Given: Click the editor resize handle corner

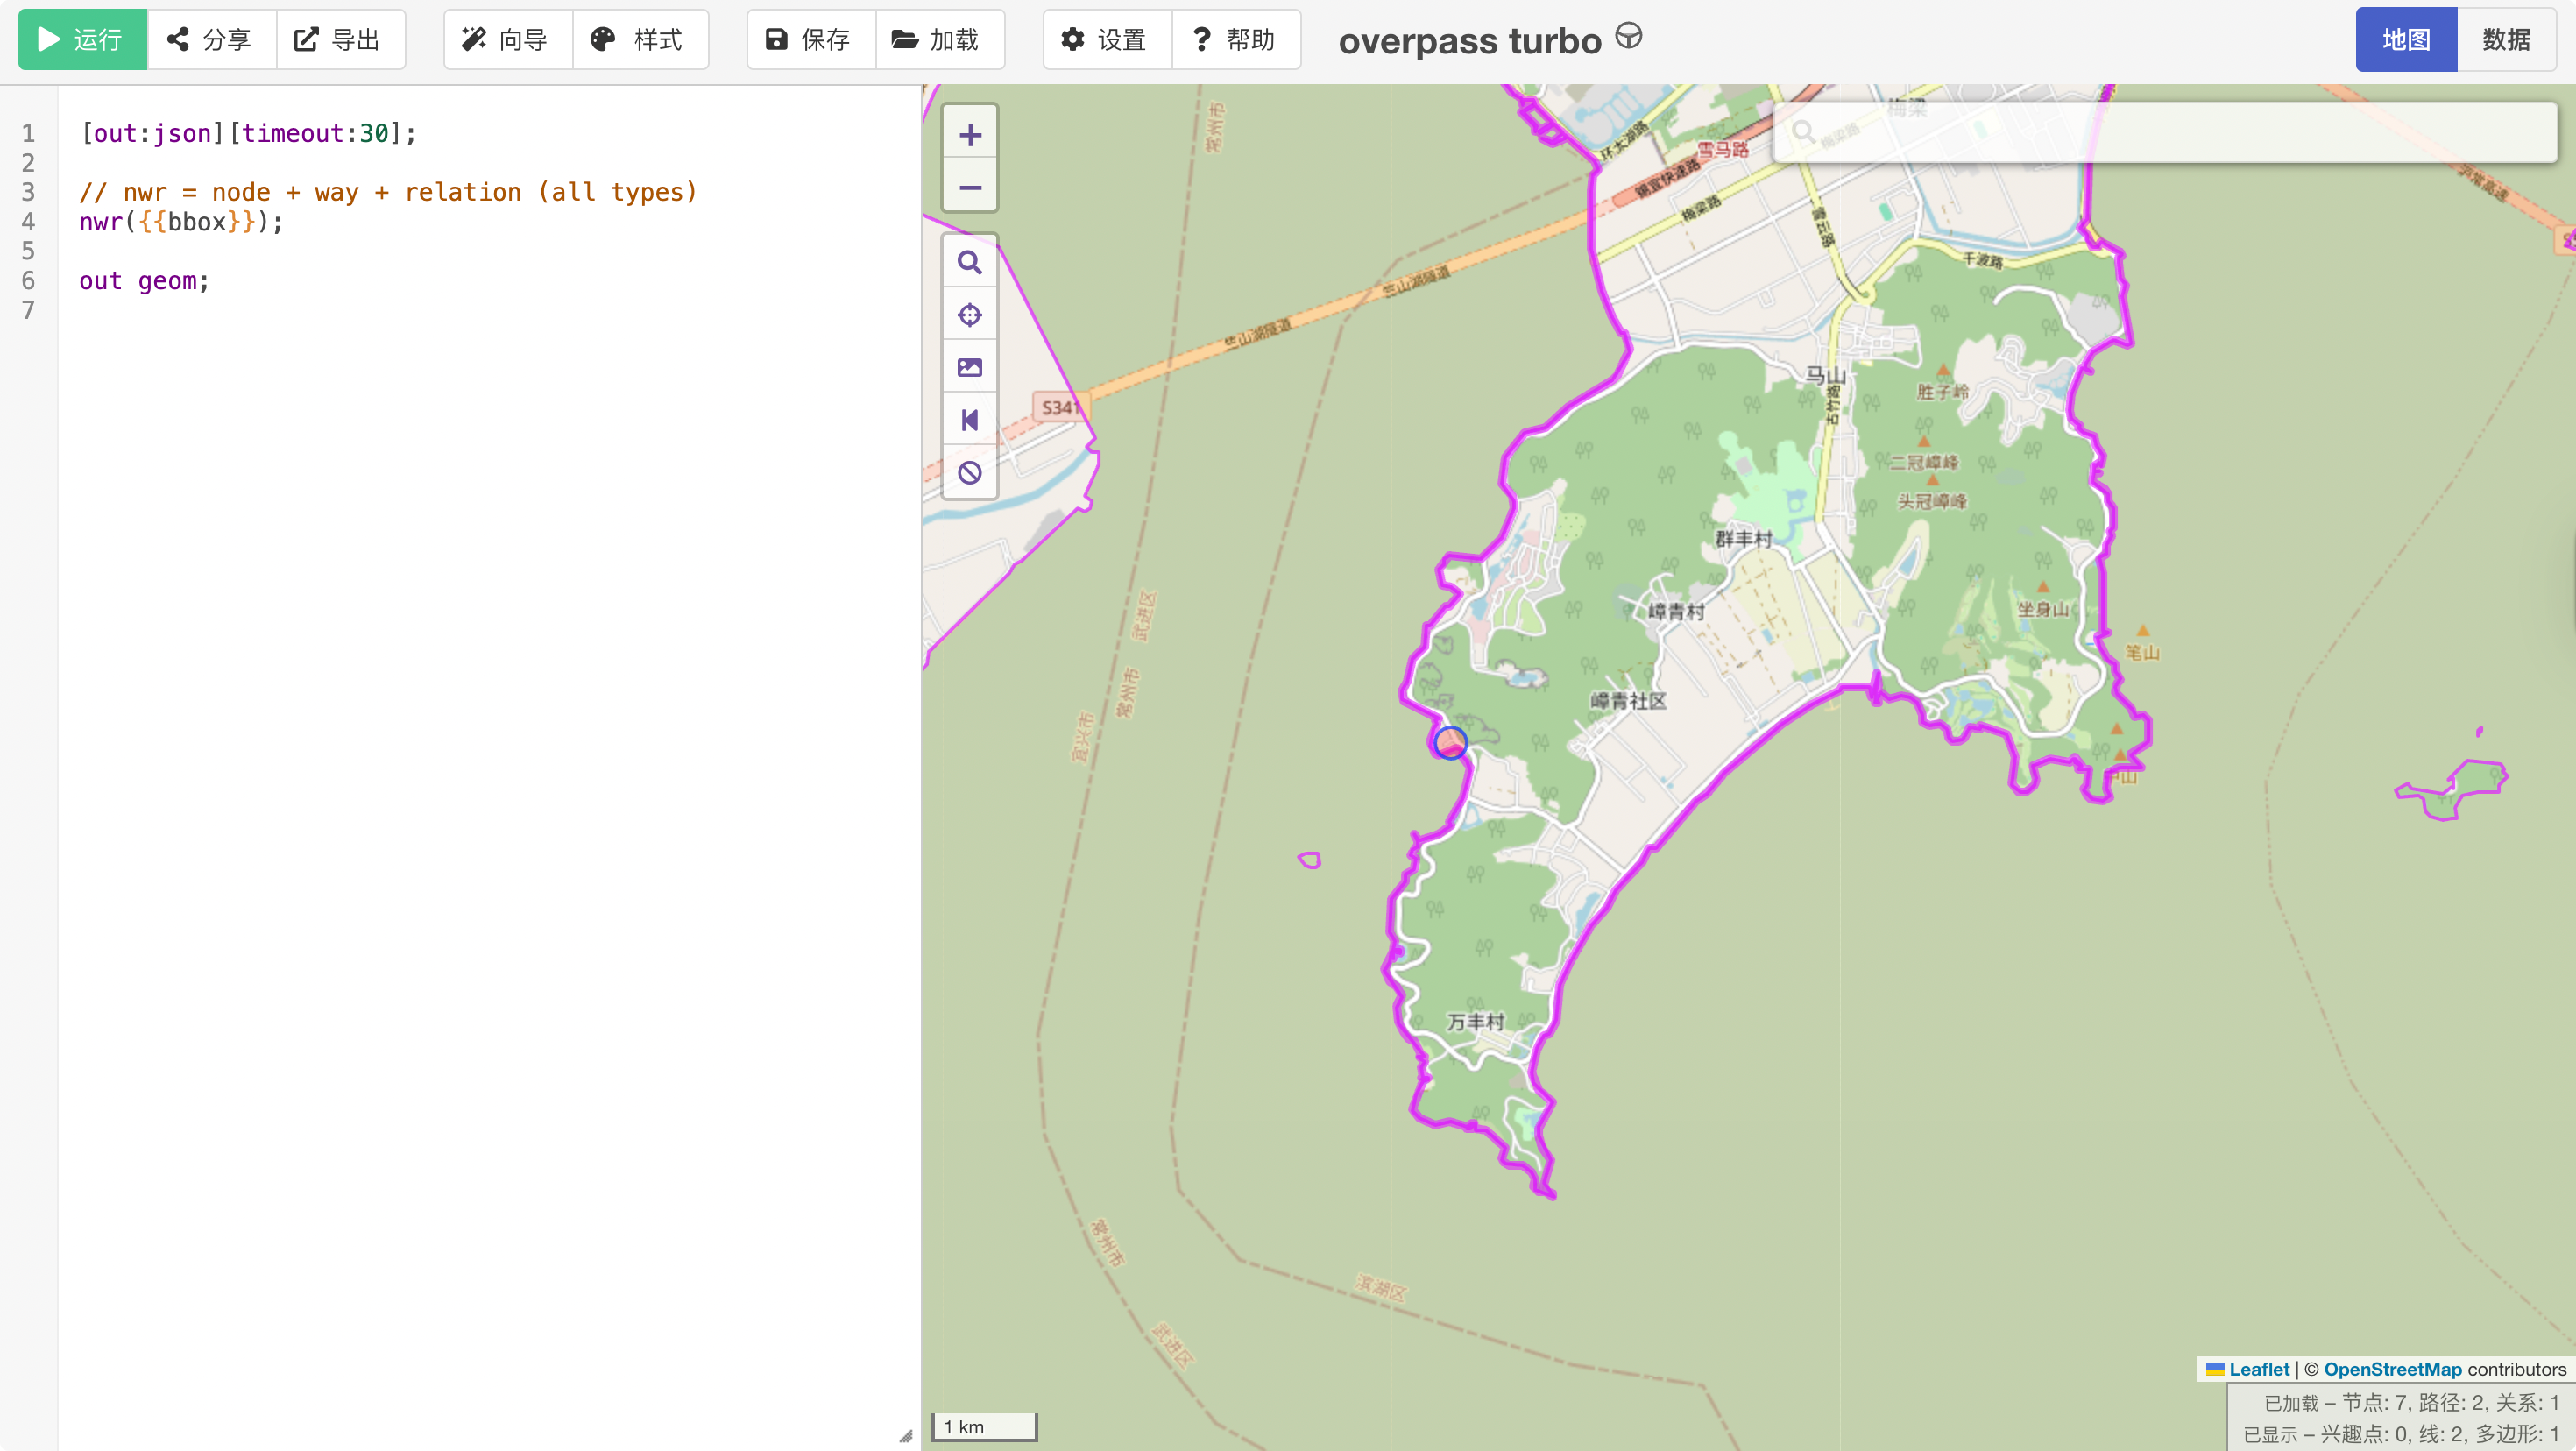Looking at the screenshot, I should click(906, 1436).
